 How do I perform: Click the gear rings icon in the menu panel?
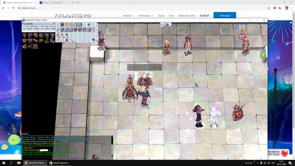(52, 40)
